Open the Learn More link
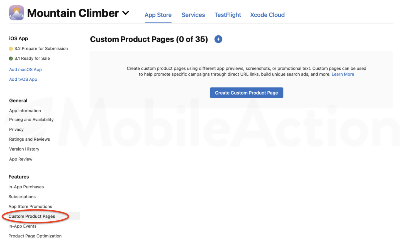The image size is (400, 245). point(343,74)
